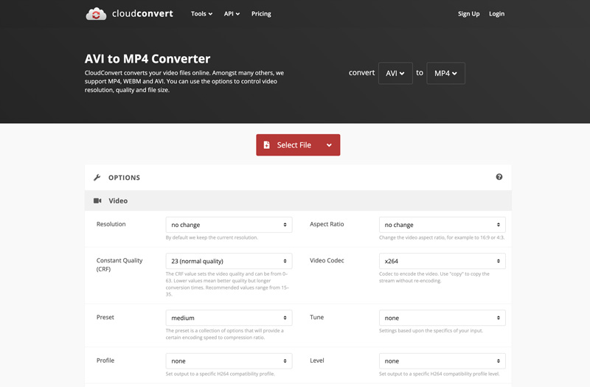The height and width of the screenshot is (387, 590).
Task: Click the Resolution label
Action: click(x=111, y=224)
